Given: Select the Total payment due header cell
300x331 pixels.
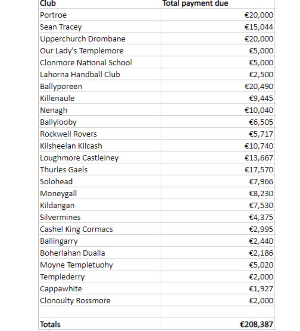Looking at the screenshot, I should coord(217,4).
